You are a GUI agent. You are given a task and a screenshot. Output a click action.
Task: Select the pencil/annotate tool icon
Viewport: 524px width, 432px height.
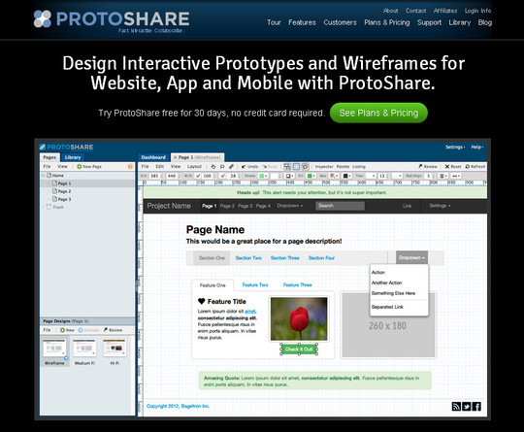click(x=231, y=167)
